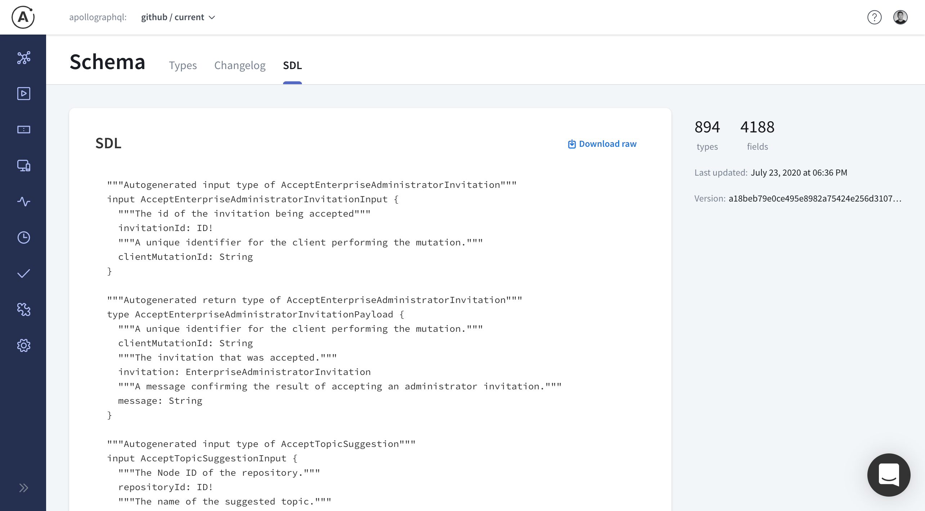Select the SDL tab

292,65
